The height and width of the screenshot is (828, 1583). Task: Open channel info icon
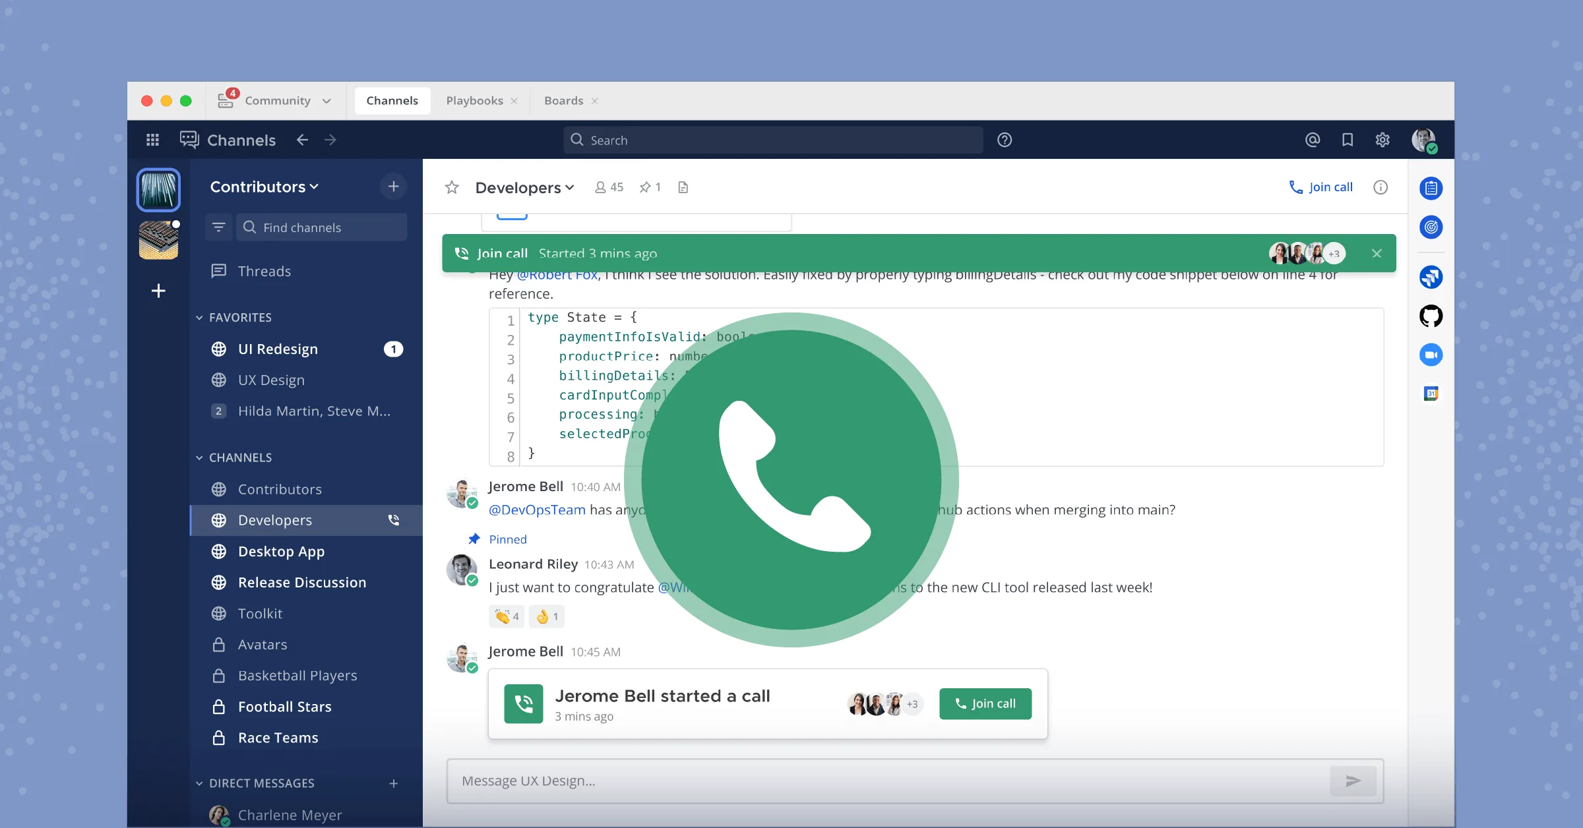click(1381, 187)
